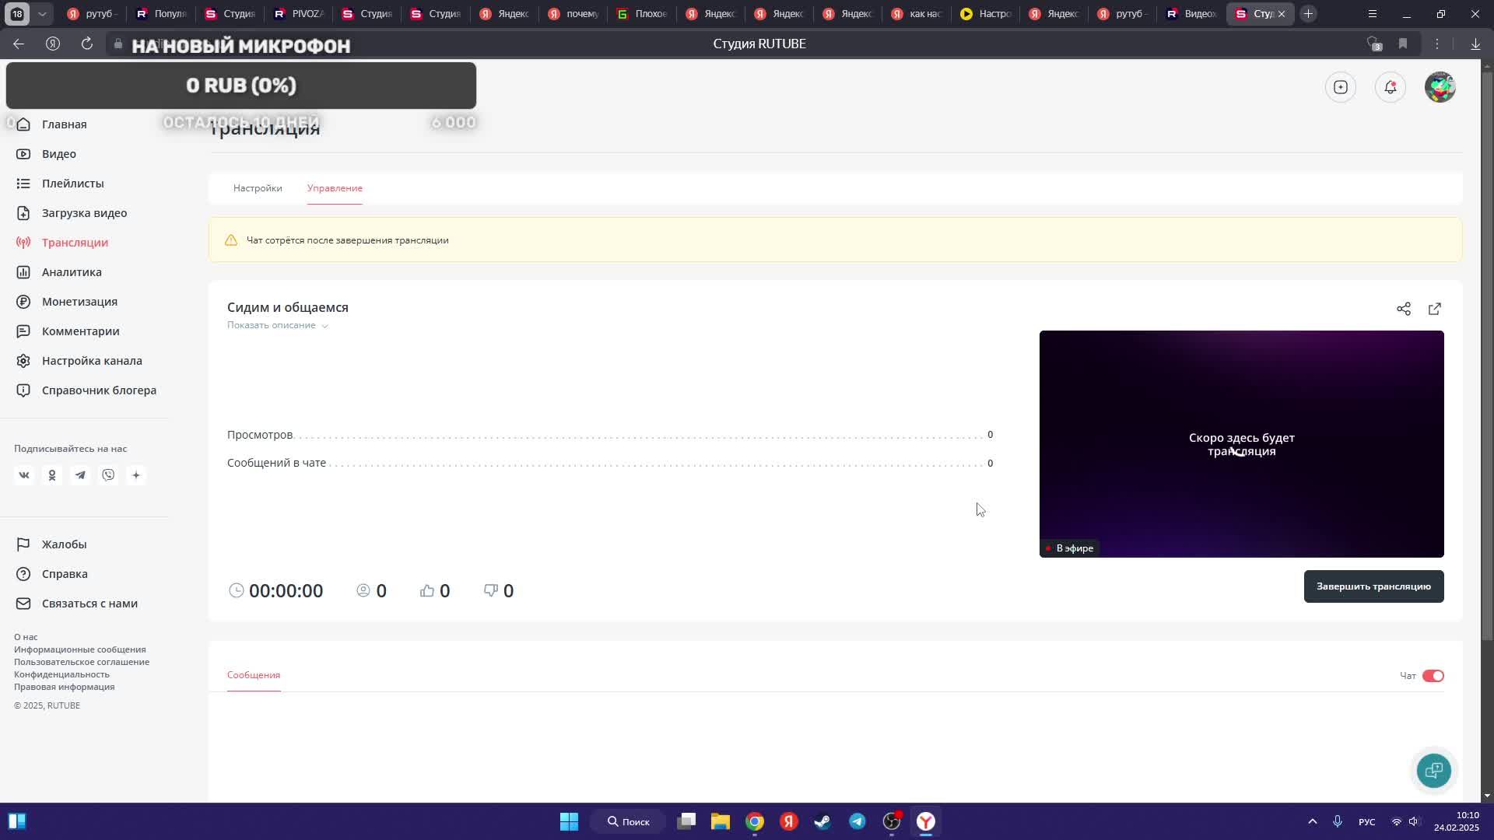This screenshot has height=840, width=1494.
Task: Switch to the Настройки tab
Action: (x=258, y=188)
